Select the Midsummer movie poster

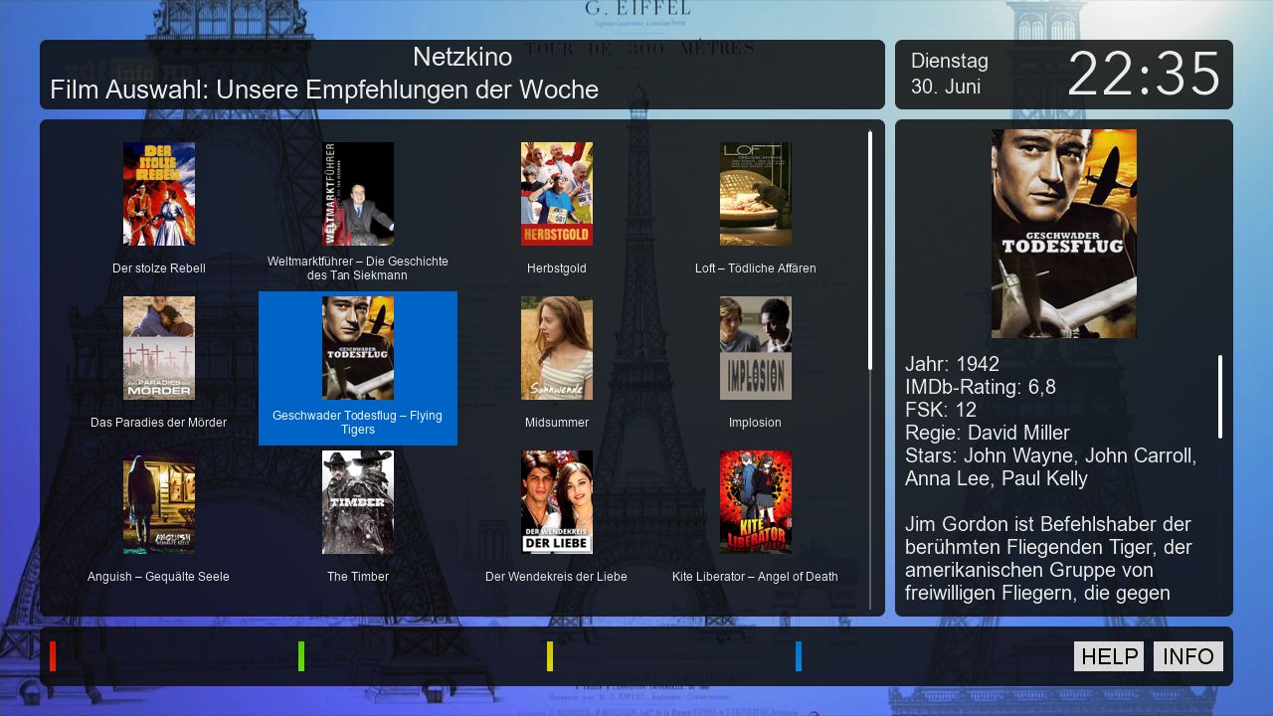[557, 348]
